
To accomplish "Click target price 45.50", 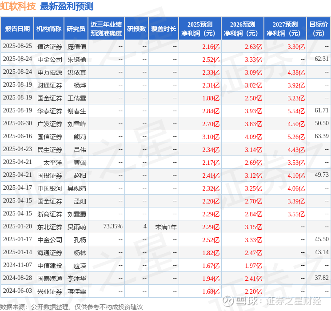I will tap(322, 239).
